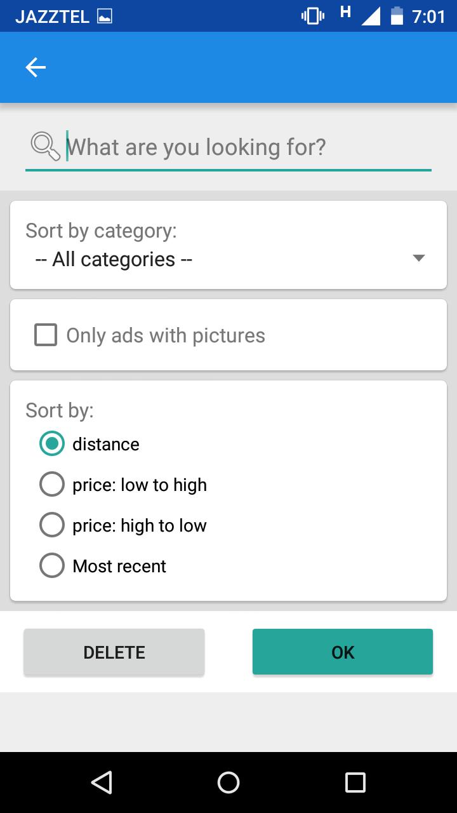This screenshot has height=813, width=457.
Task: Confirm filters with OK button
Action: click(343, 652)
